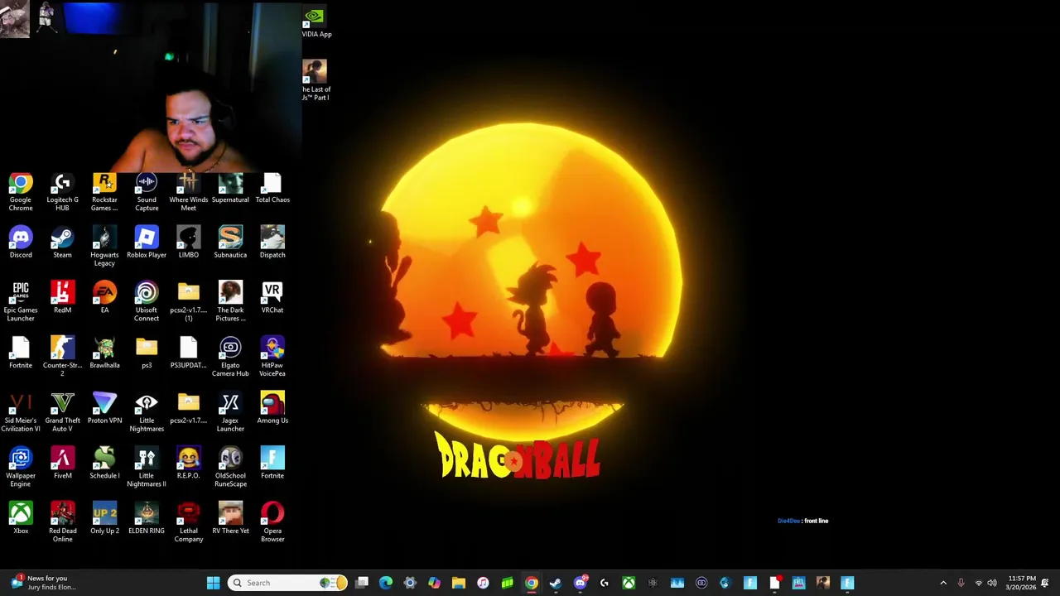
Task: Open Steam from the taskbar
Action: click(556, 583)
